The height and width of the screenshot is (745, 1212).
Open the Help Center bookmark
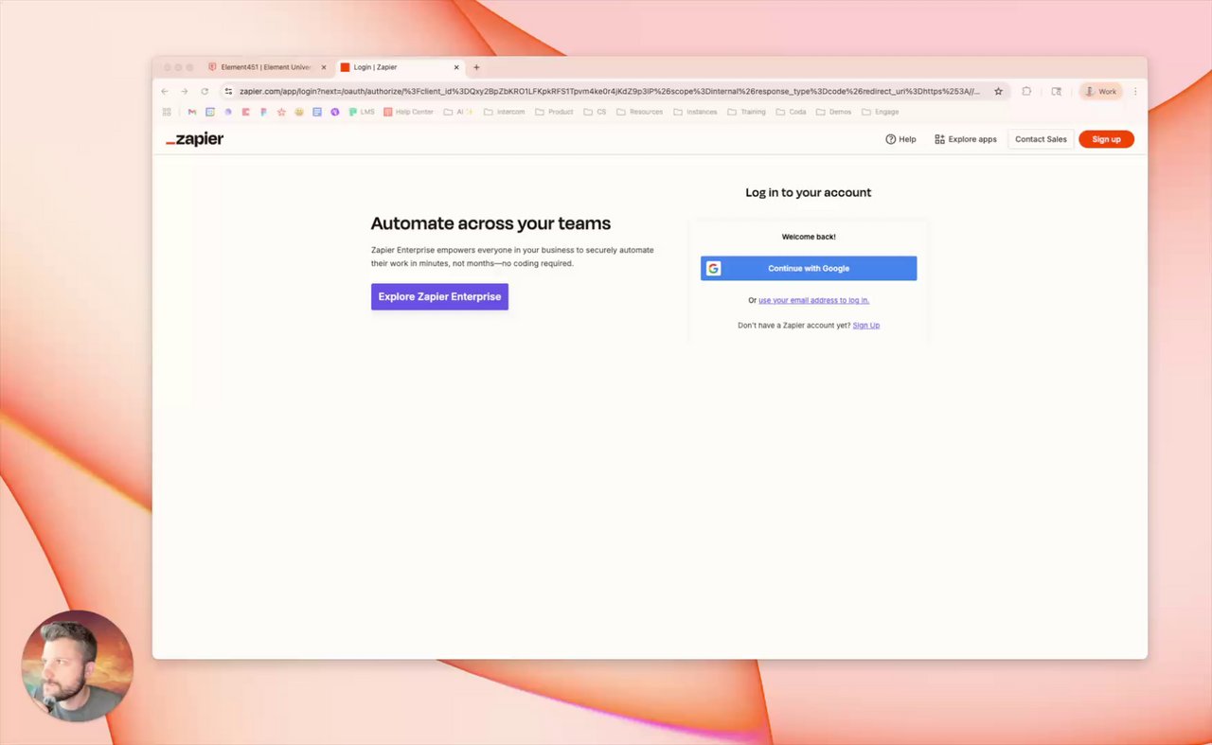pyautogui.click(x=408, y=112)
